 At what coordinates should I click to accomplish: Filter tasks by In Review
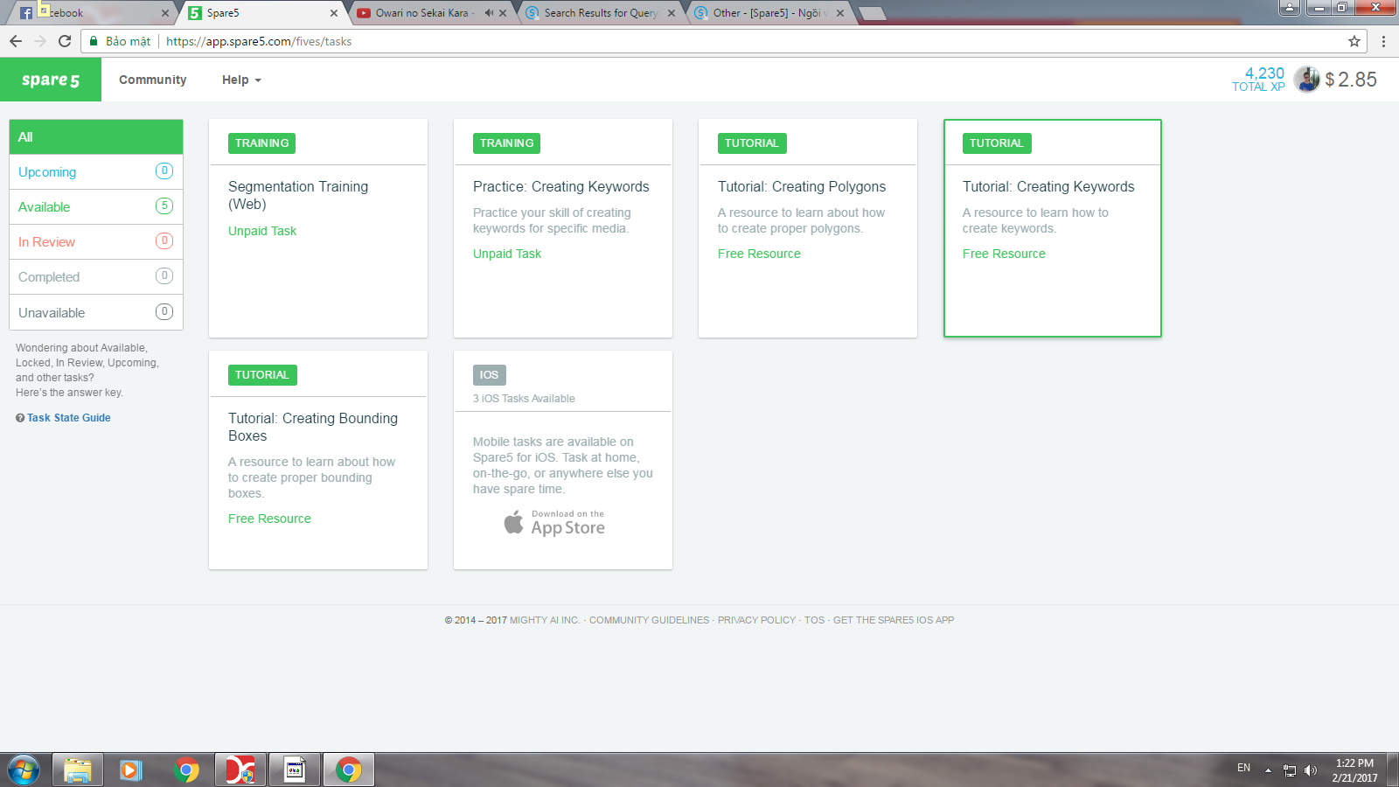click(96, 242)
